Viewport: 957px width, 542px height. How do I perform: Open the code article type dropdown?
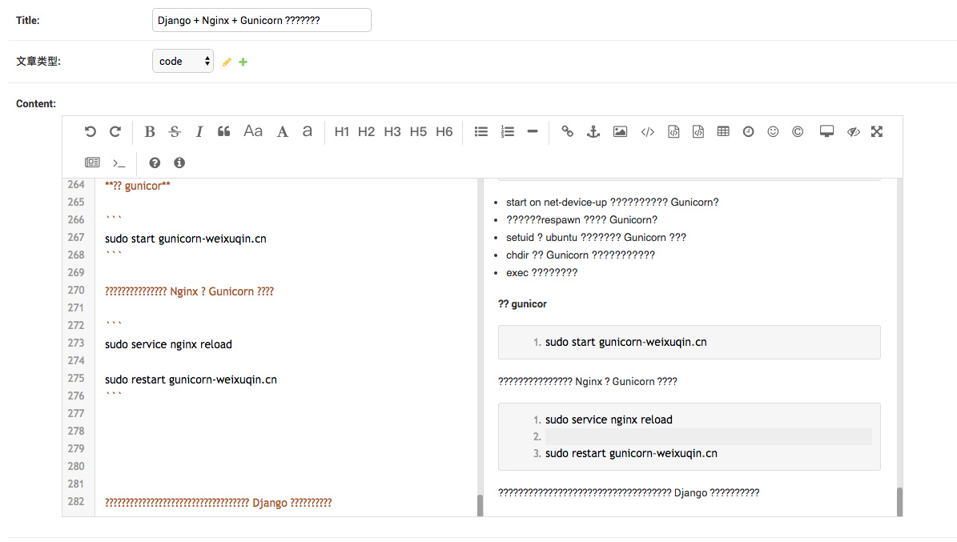pos(183,61)
